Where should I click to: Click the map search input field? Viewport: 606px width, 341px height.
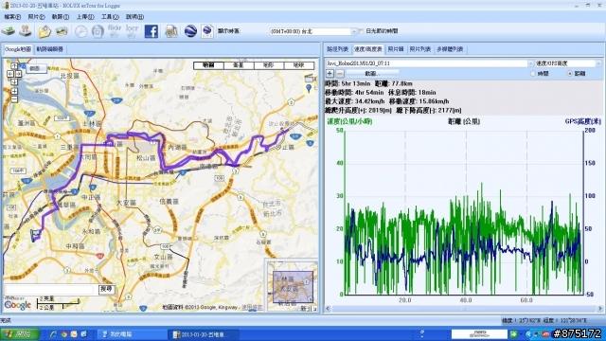pos(50,289)
